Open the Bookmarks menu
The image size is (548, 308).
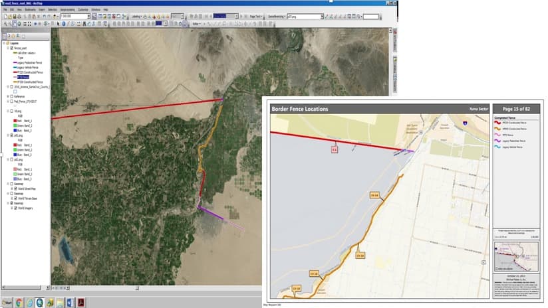coord(30,9)
